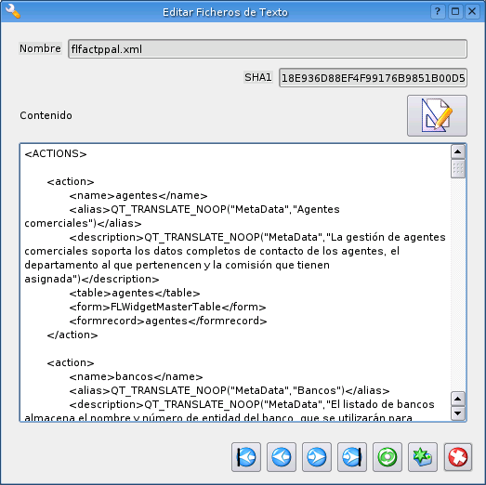The width and height of the screenshot is (486, 485).
Task: Open the question mark help button
Action: (x=438, y=12)
